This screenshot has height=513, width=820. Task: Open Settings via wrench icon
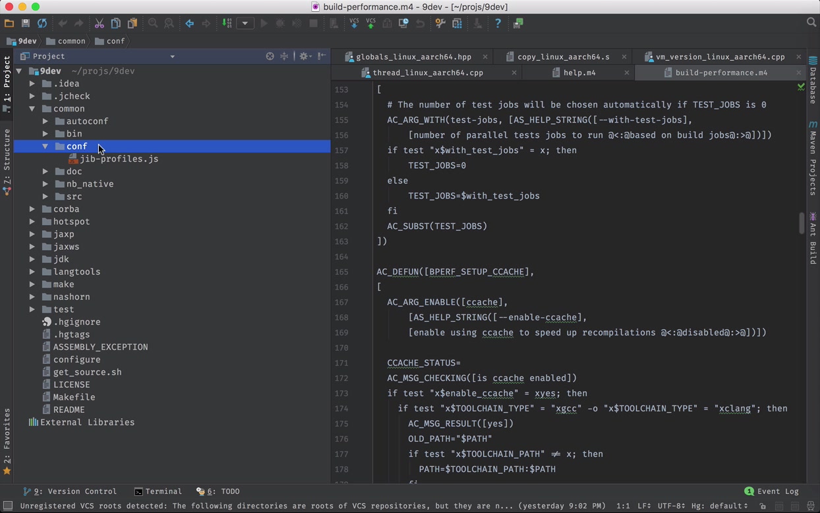440,23
